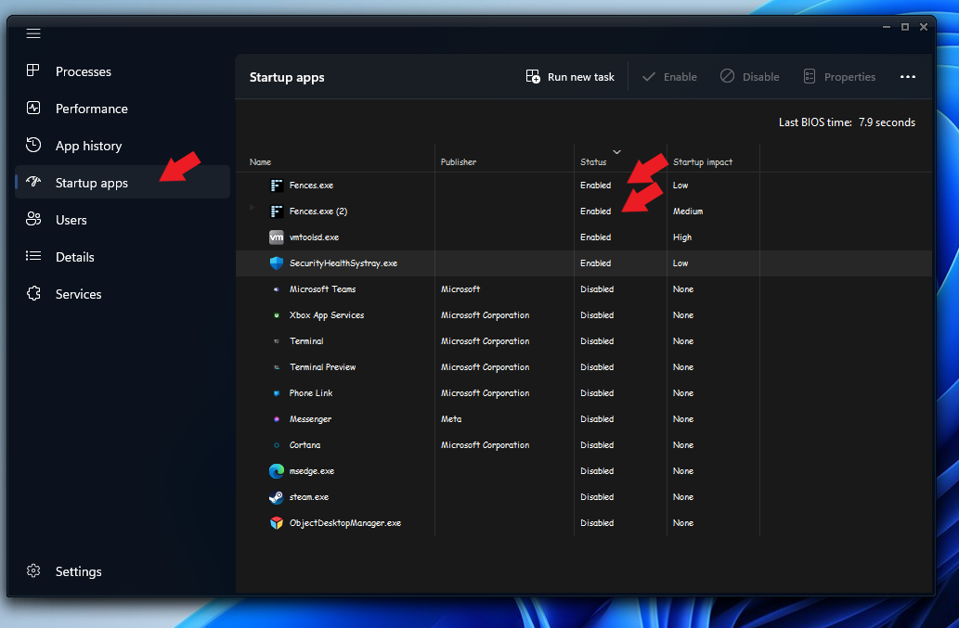Click the Run new task icon
959x628 pixels.
(x=533, y=76)
